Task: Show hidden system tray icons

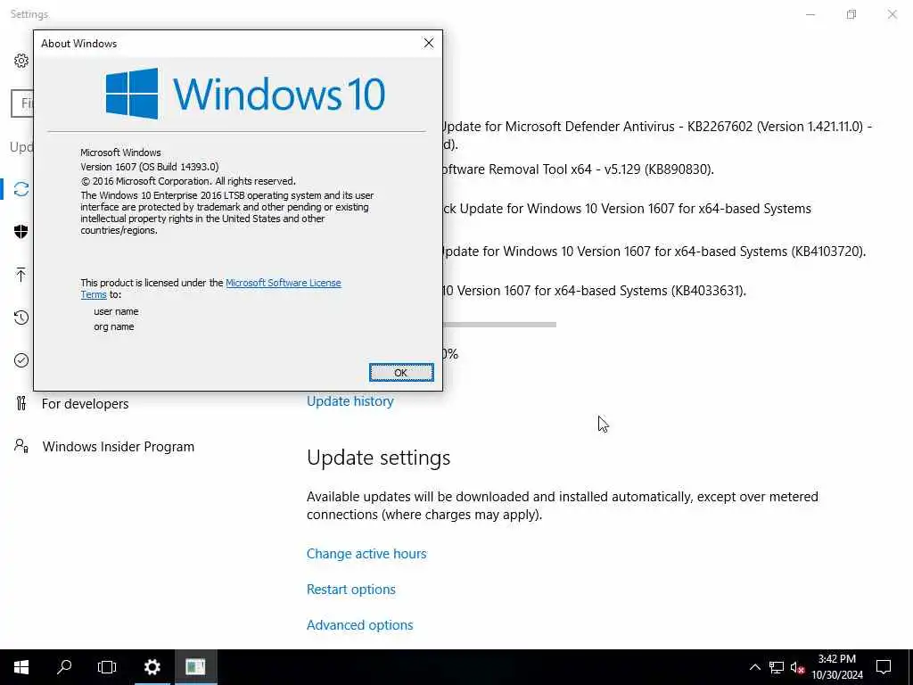Action: coord(754,667)
